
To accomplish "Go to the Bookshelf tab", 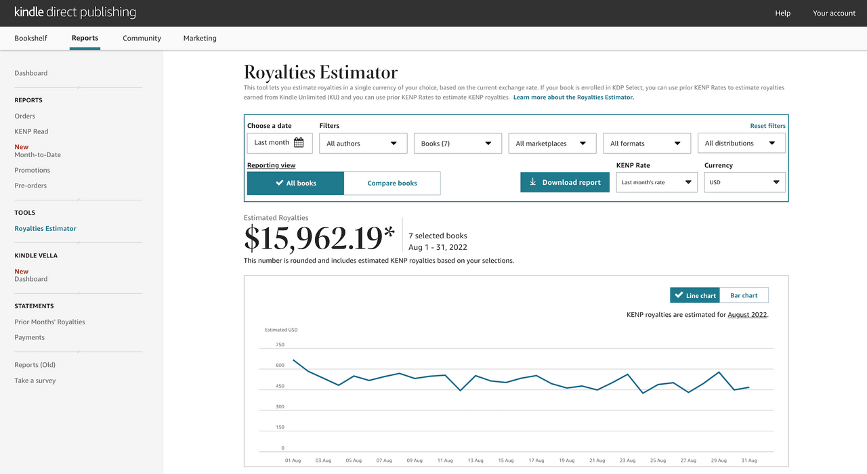I will 31,39.
